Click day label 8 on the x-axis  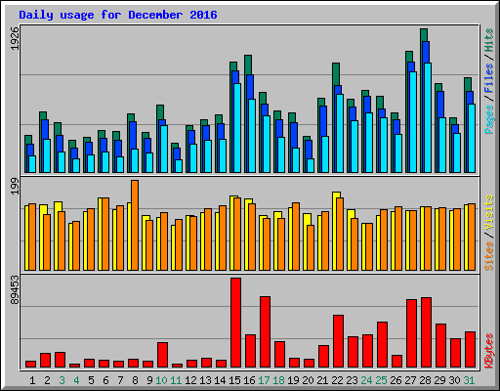pos(135,380)
